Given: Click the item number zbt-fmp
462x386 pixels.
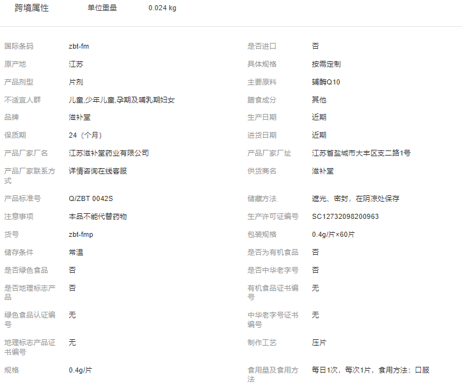Looking at the screenshot, I should (x=81, y=234).
